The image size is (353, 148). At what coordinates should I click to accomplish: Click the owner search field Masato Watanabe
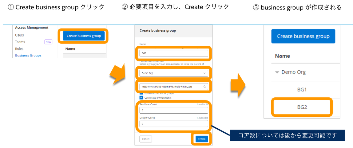point(173,86)
